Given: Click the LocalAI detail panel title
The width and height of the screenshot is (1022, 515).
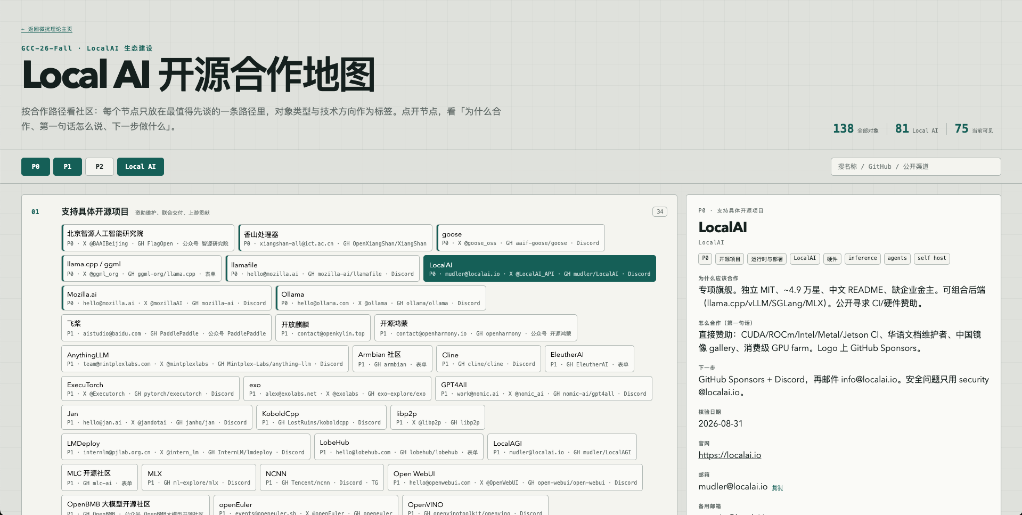Looking at the screenshot, I should click(x=722, y=227).
